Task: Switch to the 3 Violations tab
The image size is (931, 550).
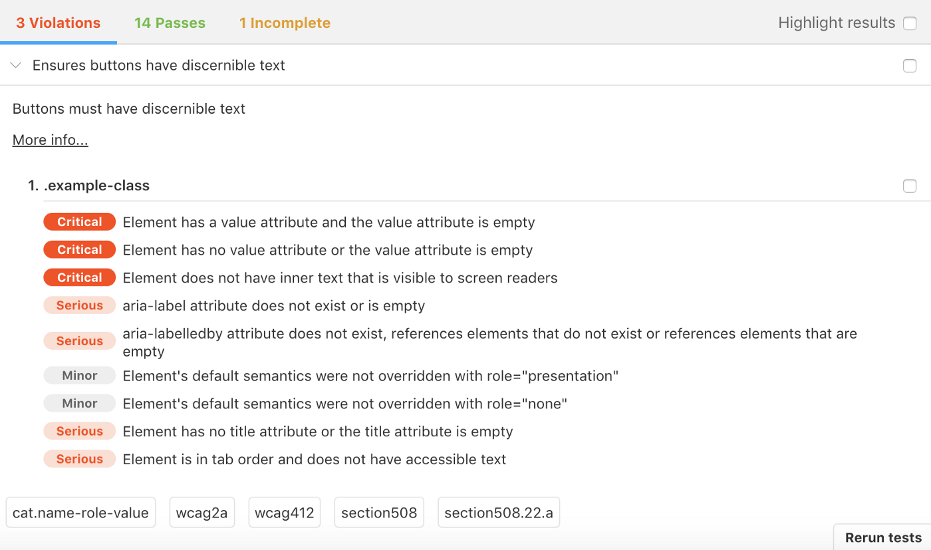Action: point(59,23)
